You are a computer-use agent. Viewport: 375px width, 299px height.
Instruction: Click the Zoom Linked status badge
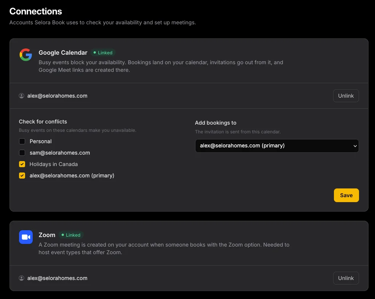pyautogui.click(x=71, y=235)
